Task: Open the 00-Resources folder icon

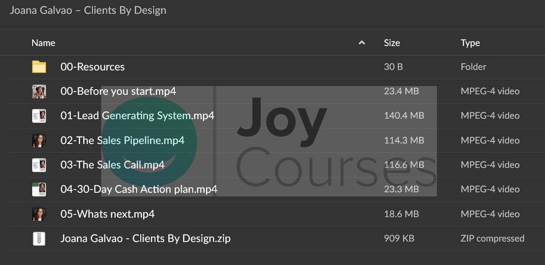Action: tap(39, 67)
